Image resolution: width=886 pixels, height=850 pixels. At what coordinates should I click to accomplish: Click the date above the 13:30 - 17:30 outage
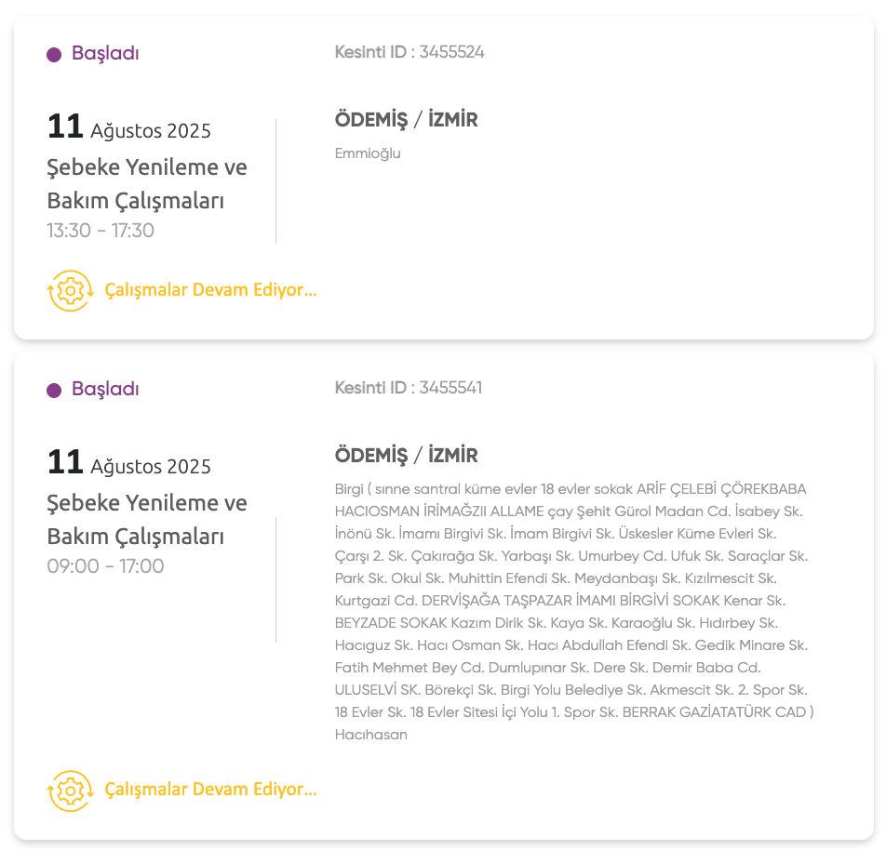tap(128, 128)
